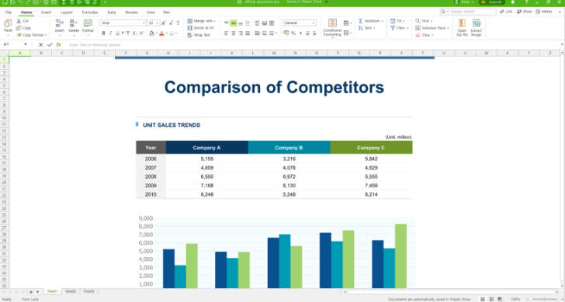Click the Link button
The height and width of the screenshot is (302, 565).
tap(506, 12)
